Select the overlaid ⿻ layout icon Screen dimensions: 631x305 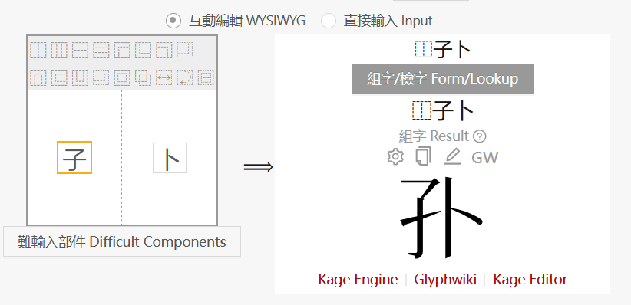144,77
